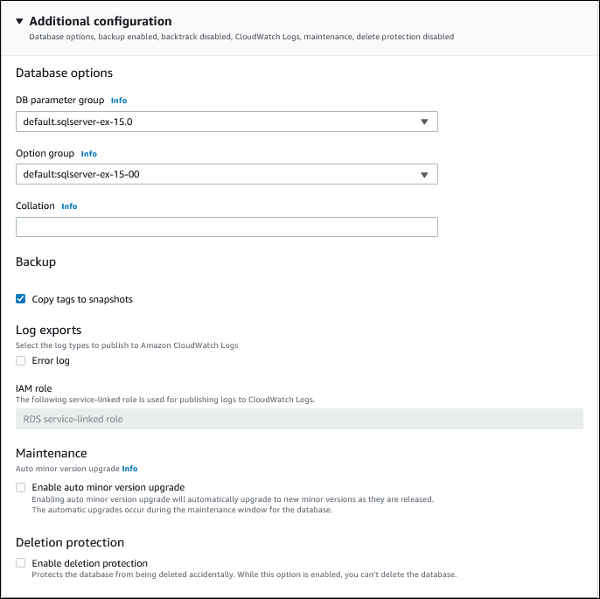The height and width of the screenshot is (599, 600).
Task: Click the Enable auto minor version upgrade label
Action: [108, 487]
